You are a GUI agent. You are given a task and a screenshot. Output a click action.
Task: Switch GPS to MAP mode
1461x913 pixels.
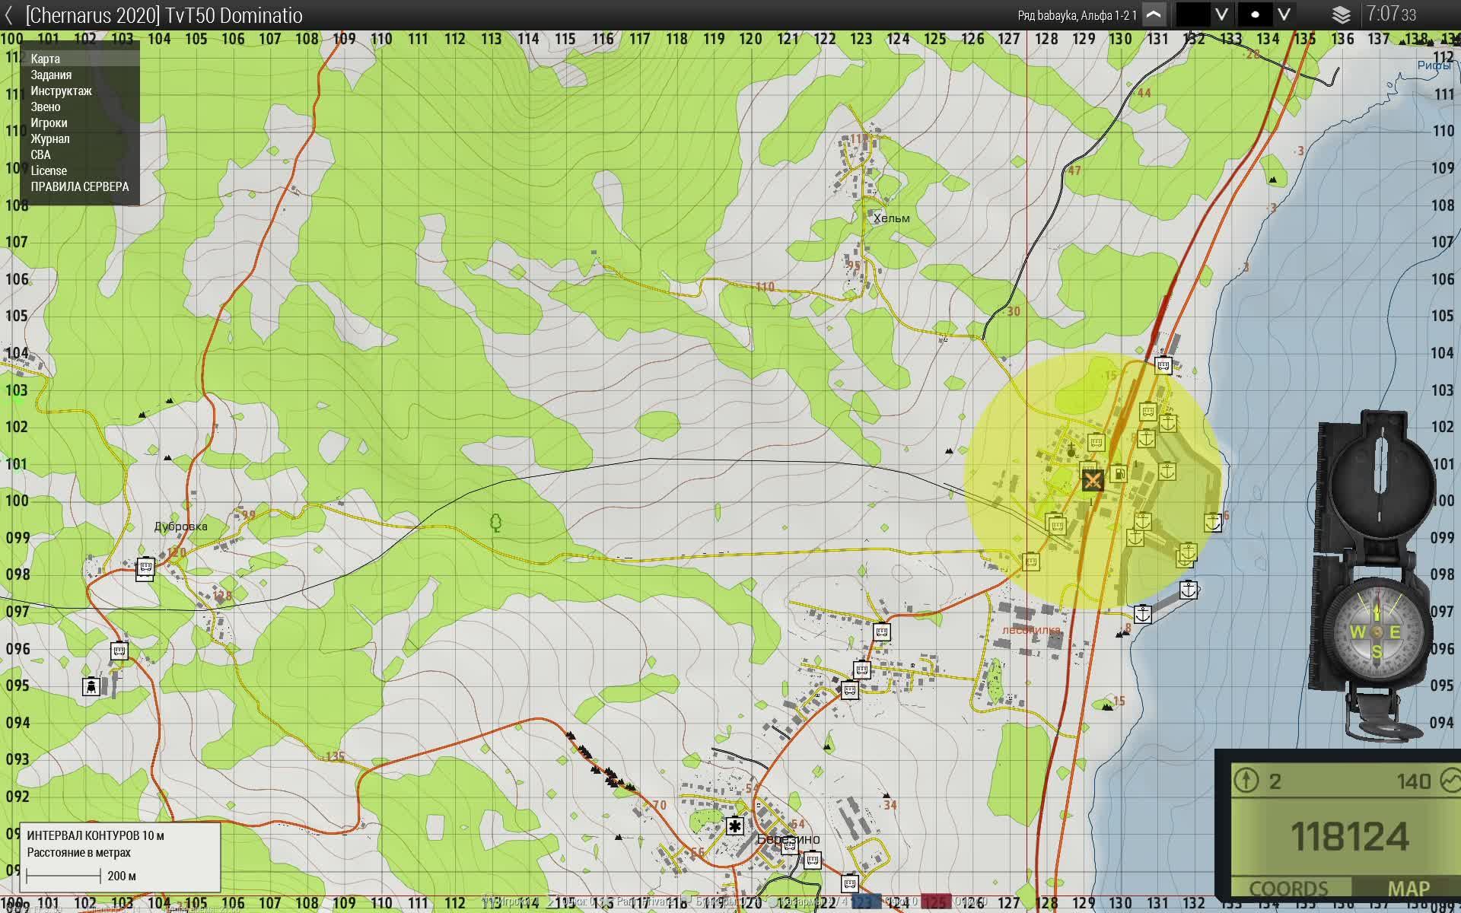pyautogui.click(x=1408, y=888)
